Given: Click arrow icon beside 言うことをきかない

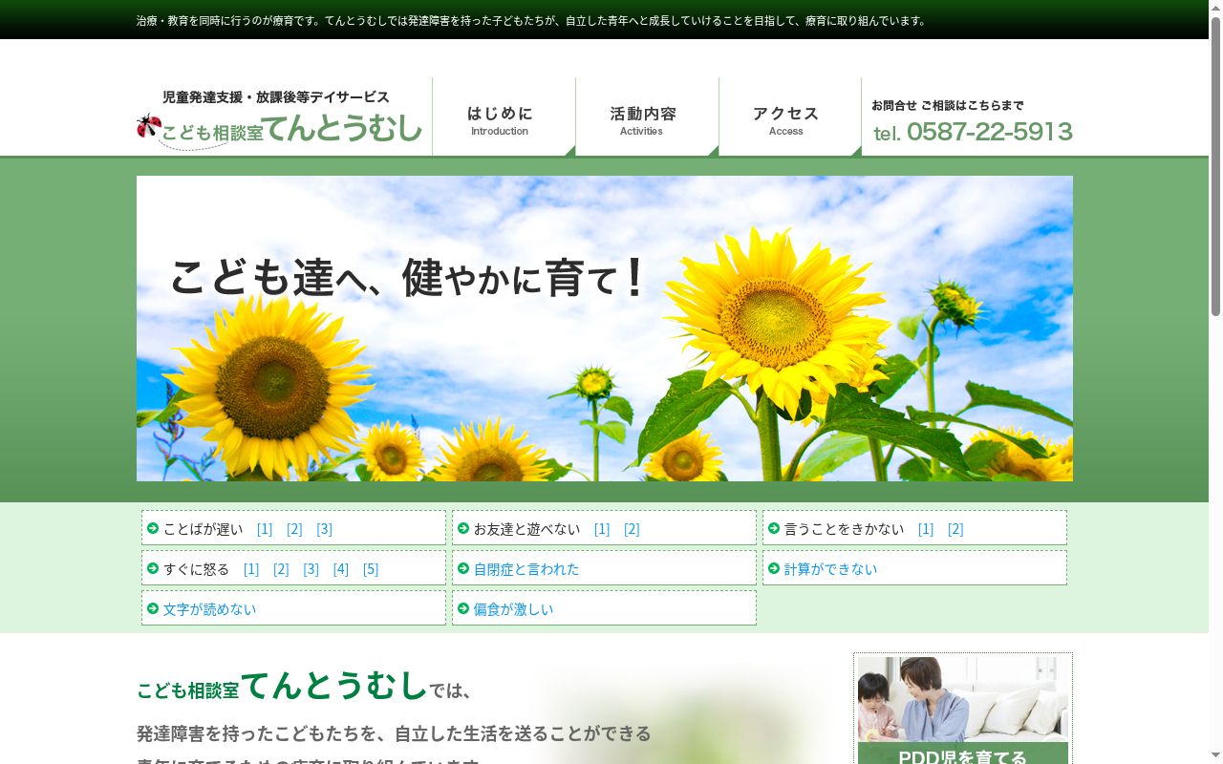Looking at the screenshot, I should [774, 528].
